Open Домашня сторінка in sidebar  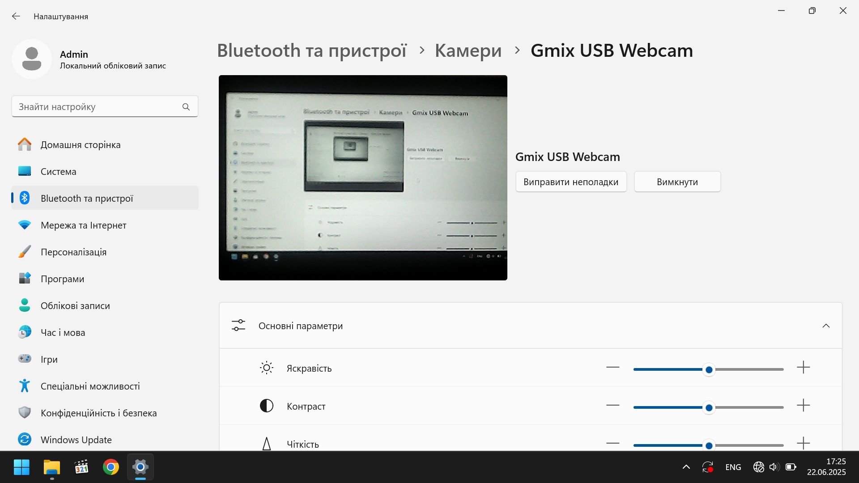(x=105, y=144)
